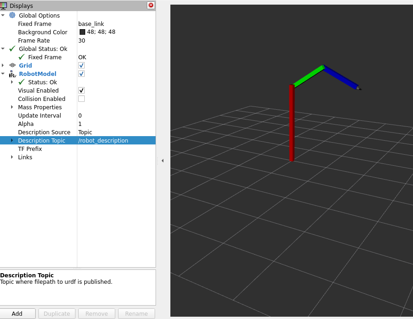Viewport: 413px width, 319px height.
Task: Select the Collision Enabled label
Action: 42,99
